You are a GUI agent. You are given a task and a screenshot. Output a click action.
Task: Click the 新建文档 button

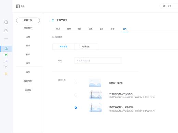coord(28,20)
